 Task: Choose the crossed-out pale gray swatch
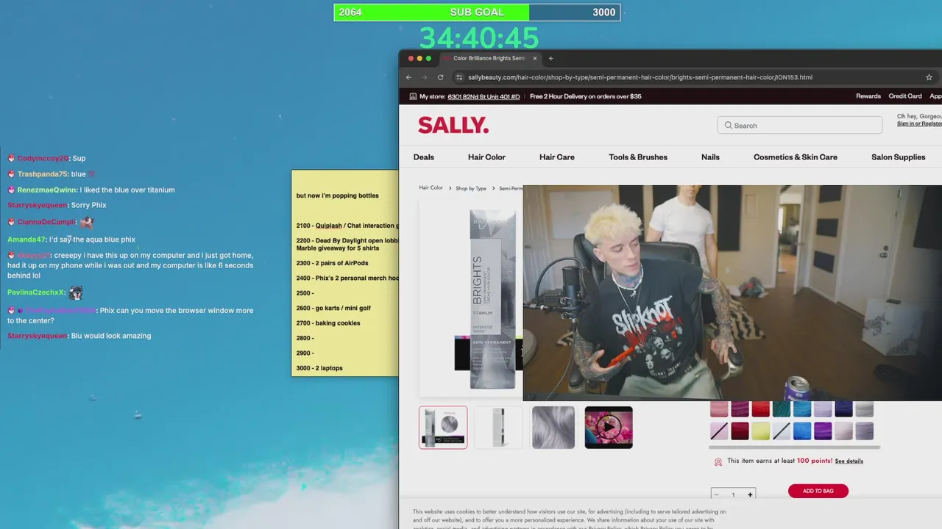point(782,431)
